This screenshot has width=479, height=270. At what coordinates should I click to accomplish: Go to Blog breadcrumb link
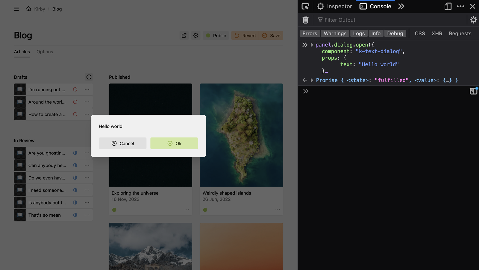point(57,9)
